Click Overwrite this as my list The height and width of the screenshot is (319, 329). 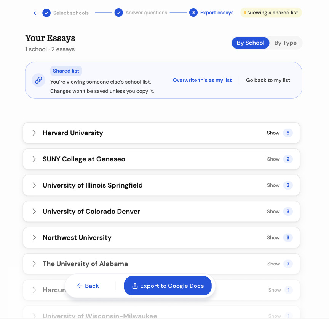pos(202,80)
